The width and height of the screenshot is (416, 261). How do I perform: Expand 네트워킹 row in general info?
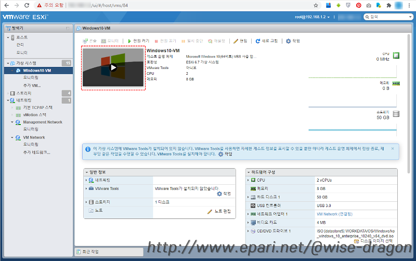(x=86, y=180)
